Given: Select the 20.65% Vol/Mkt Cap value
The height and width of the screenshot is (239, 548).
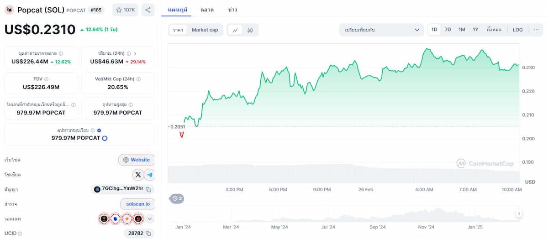Looking at the screenshot, I should [x=118, y=87].
